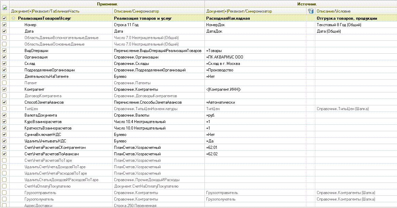The width and height of the screenshot is (397, 208).
Task: Uncheck the ДеятельностьНаПатенте checkbox
Action: (4, 76)
